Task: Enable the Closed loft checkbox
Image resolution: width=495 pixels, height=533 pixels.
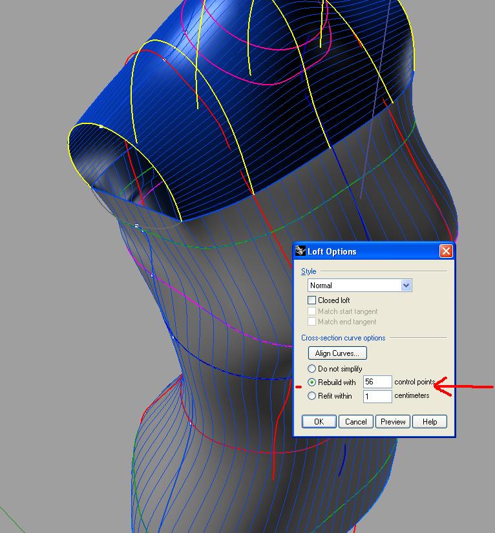Action: coord(311,300)
